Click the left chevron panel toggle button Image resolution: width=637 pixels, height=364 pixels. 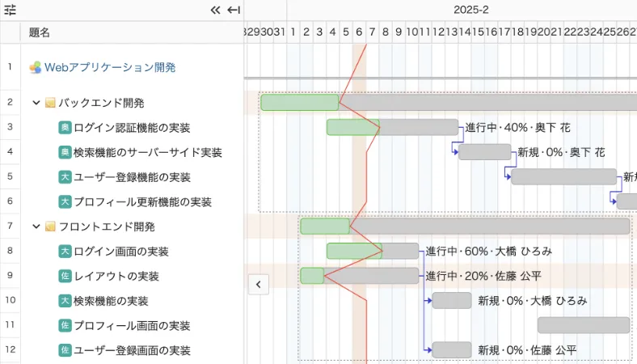258,284
